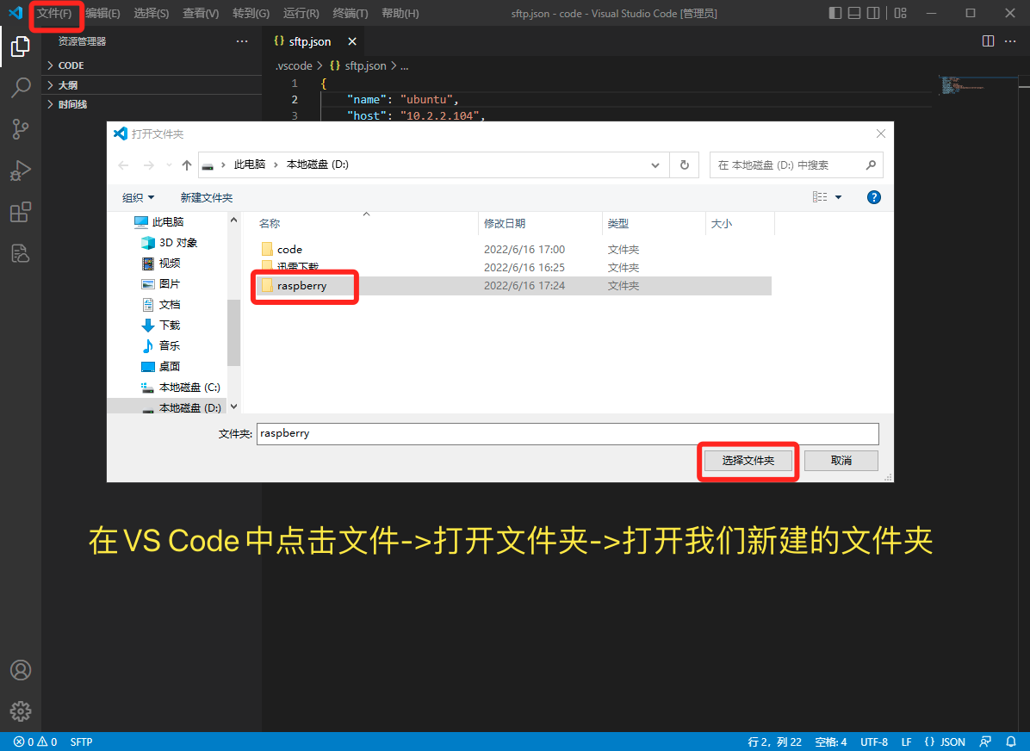Expand the 大纲 outline section
Screen dimensions: 1030x751
51,84
